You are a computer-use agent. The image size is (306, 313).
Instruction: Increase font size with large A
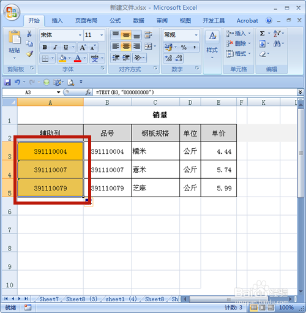[x=83, y=48]
